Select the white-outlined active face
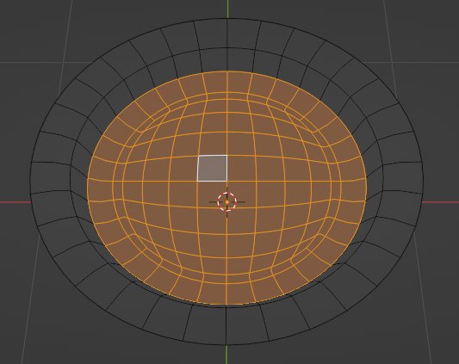 point(213,169)
